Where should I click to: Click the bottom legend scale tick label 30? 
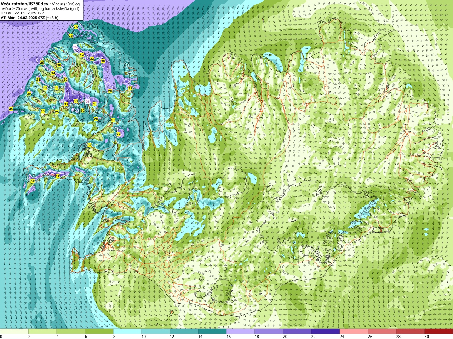tap(427, 337)
